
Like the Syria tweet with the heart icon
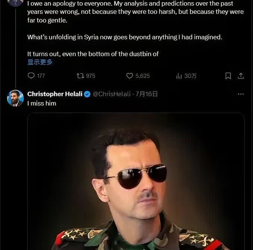(129, 76)
